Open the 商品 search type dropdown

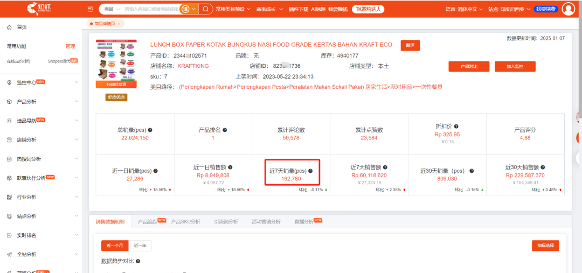(112, 9)
